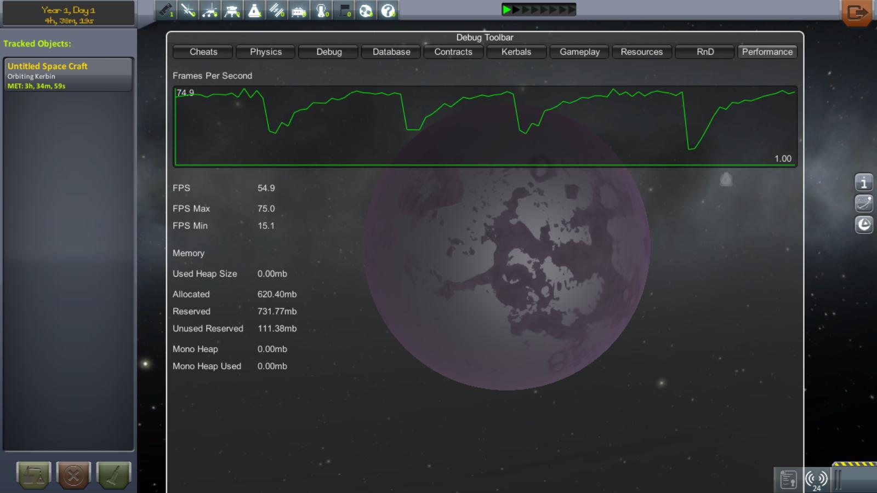Click the FPS Max value 75.0
Image resolution: width=877 pixels, height=493 pixels.
266,209
